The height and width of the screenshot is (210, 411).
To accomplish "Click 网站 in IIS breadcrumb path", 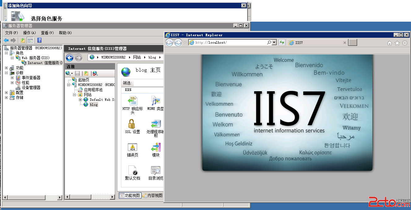I will point(137,57).
